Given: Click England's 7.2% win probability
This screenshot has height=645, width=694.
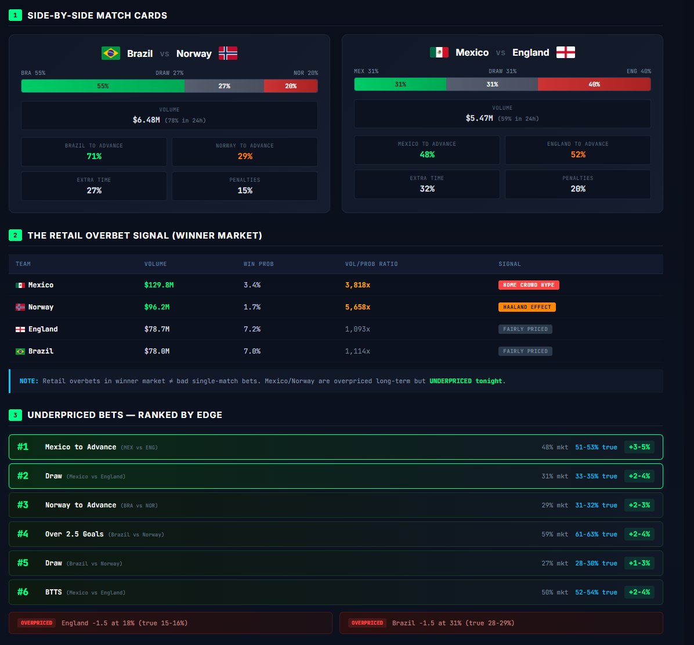Looking at the screenshot, I should point(252,329).
